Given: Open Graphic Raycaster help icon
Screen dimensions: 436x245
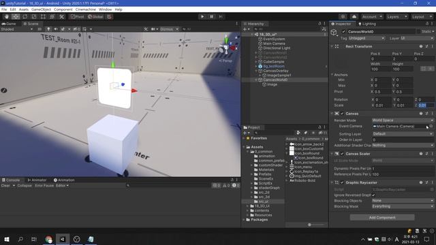Looking at the screenshot, I should pyautogui.click(x=421, y=182).
